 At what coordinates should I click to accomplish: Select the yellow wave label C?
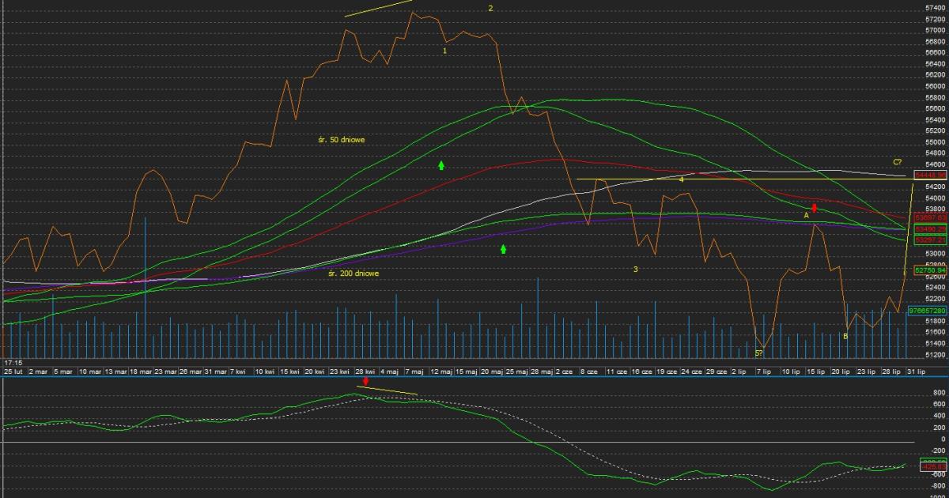(x=898, y=162)
